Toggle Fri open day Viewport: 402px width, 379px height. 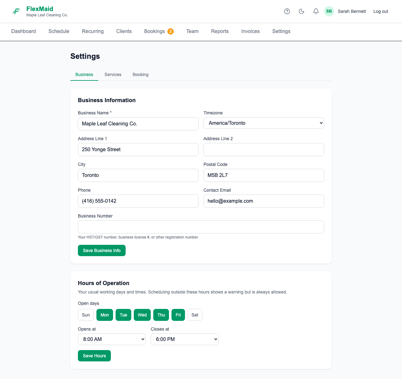tap(178, 315)
